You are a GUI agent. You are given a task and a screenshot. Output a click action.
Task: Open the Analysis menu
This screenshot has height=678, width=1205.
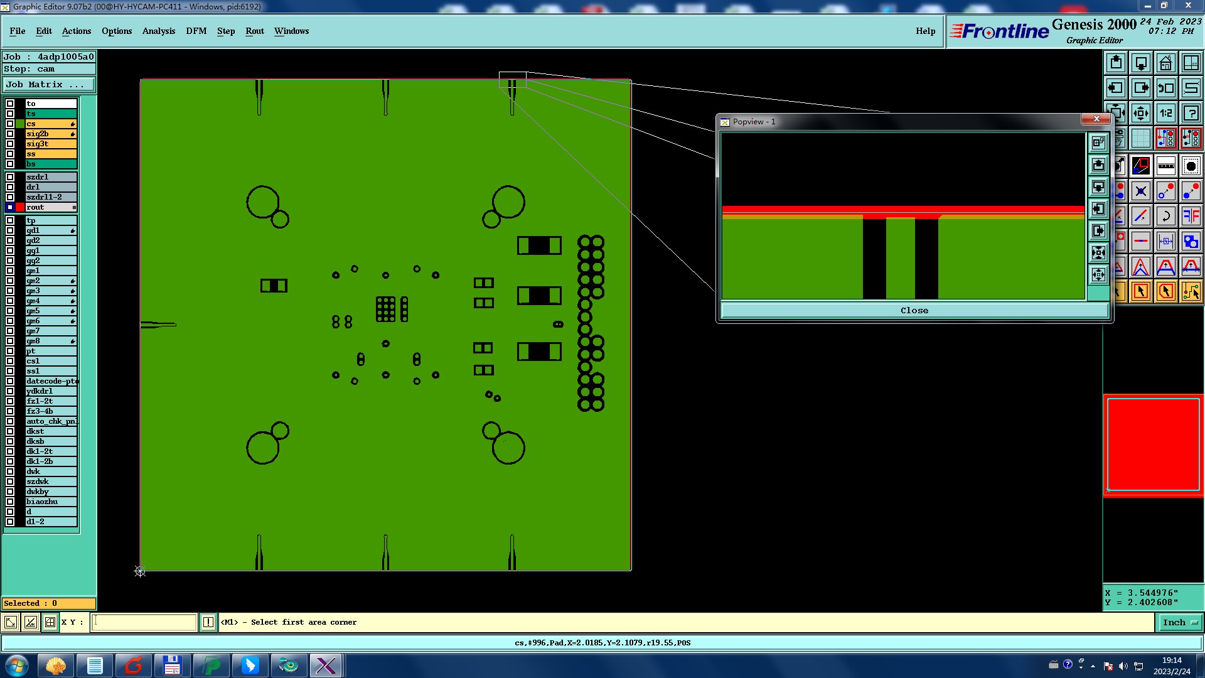tap(158, 31)
